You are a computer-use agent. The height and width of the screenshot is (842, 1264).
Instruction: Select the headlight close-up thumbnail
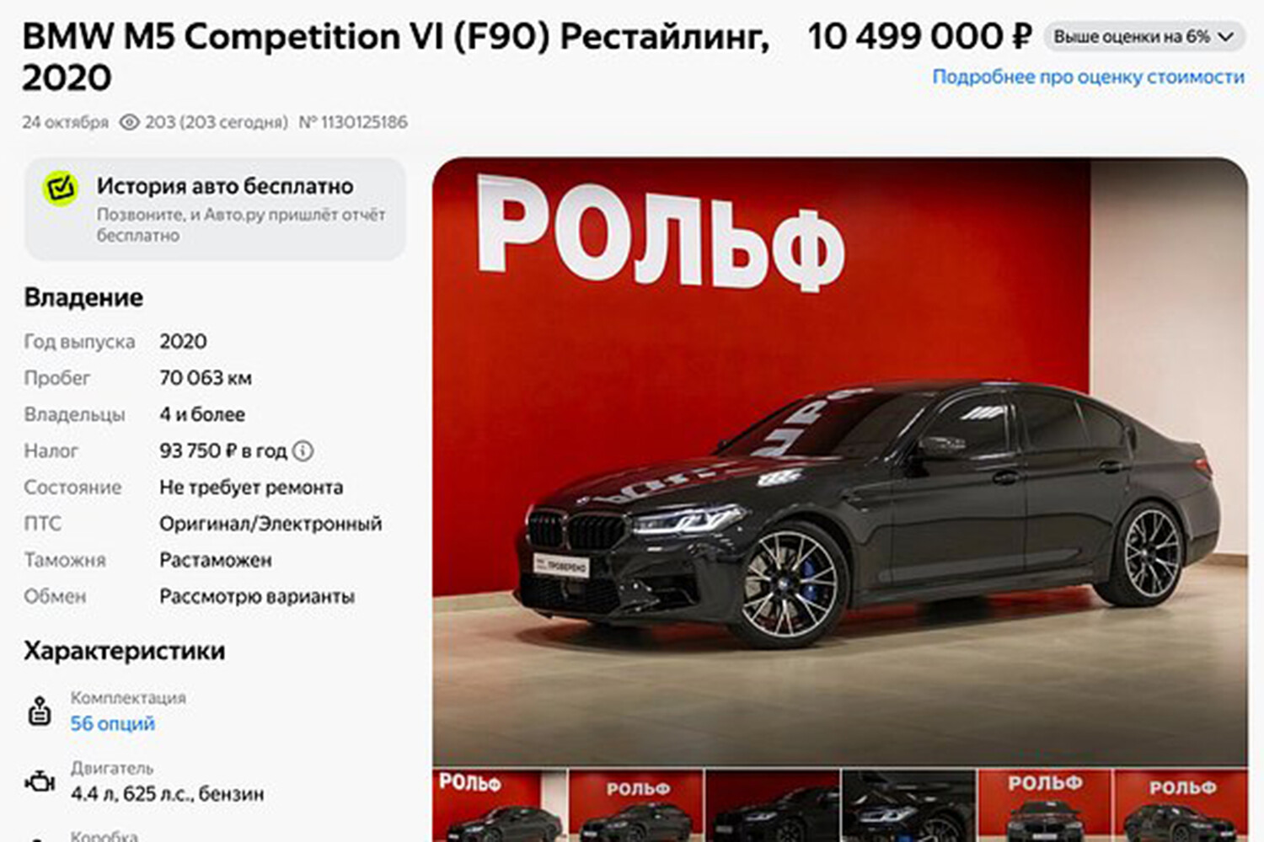coord(909,806)
